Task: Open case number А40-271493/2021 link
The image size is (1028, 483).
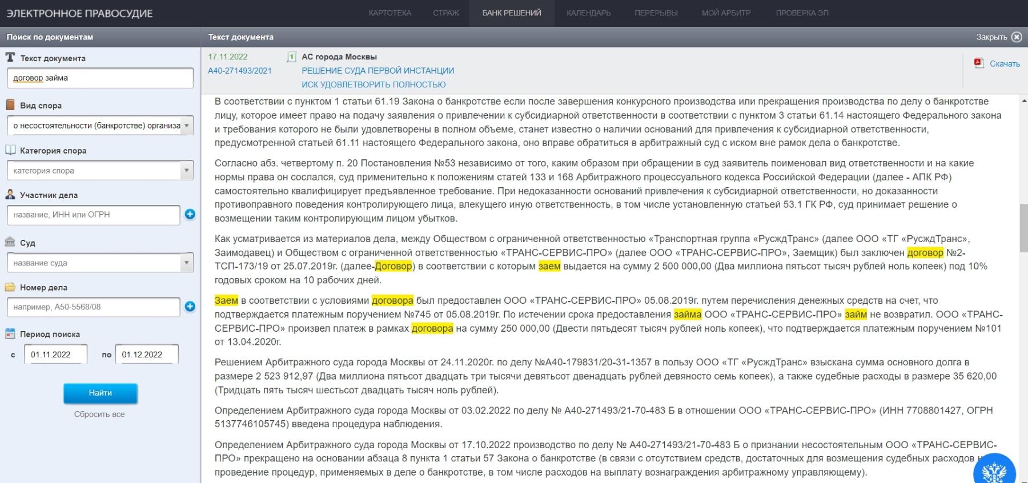Action: (240, 71)
